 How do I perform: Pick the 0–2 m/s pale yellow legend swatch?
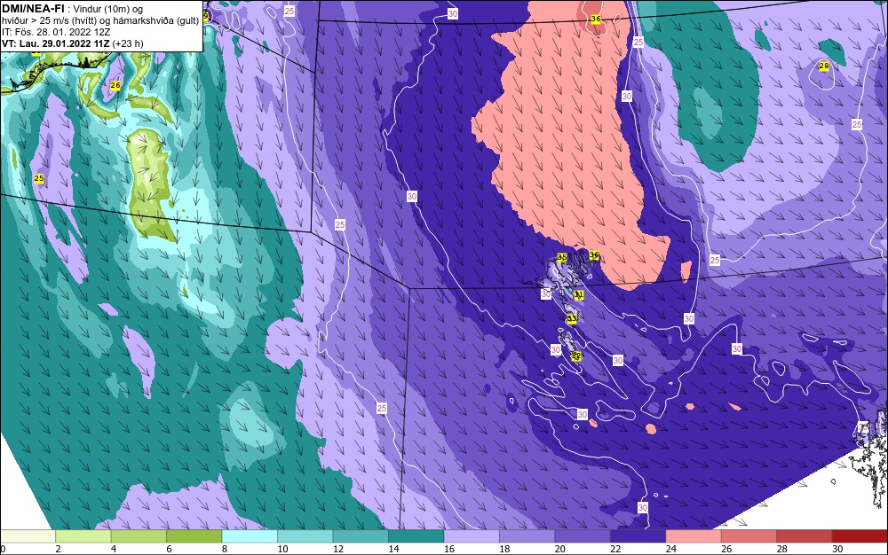tap(28, 536)
